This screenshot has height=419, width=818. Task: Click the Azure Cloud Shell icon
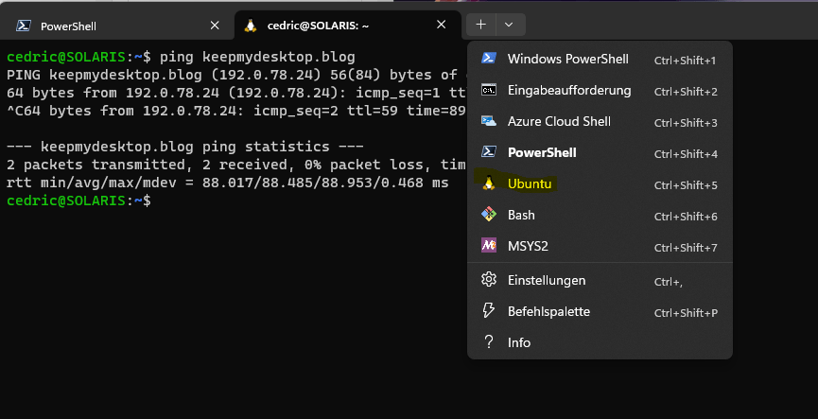pos(489,121)
